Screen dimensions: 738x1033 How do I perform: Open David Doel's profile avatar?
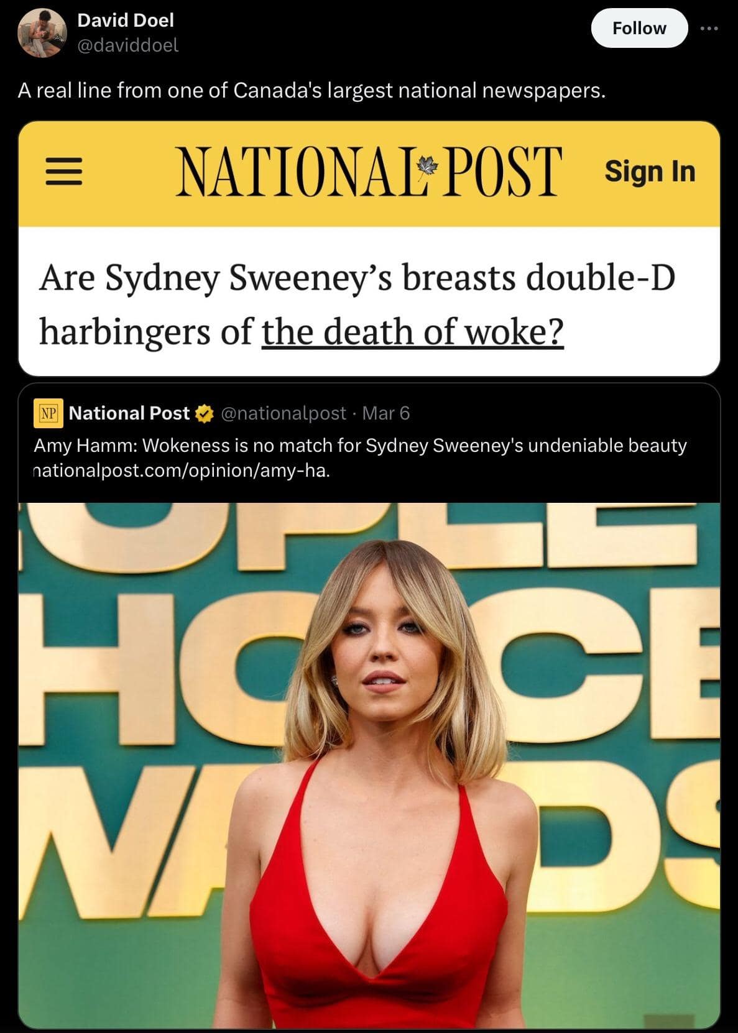tap(42, 34)
